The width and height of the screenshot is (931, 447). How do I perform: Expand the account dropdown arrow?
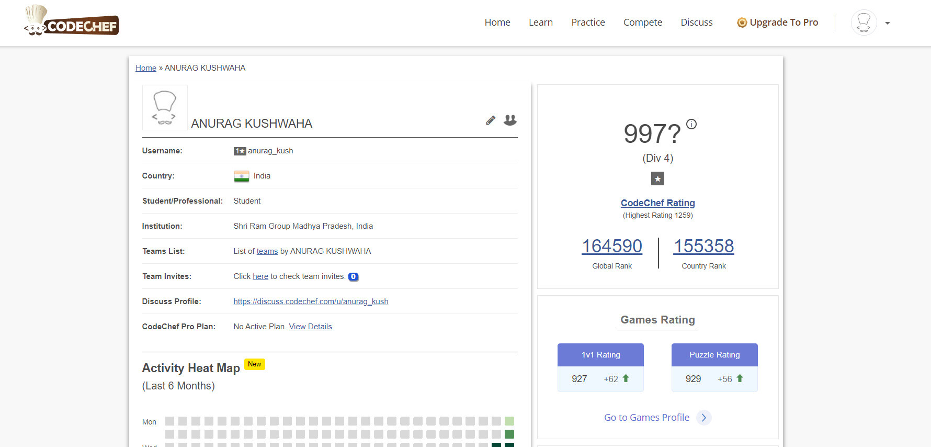[x=887, y=23]
